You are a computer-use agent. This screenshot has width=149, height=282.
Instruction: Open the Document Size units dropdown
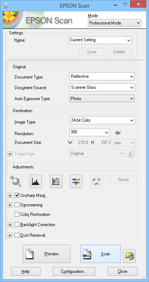125,143
